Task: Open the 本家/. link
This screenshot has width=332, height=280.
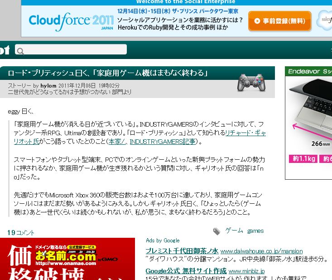Action: pyautogui.click(x=117, y=142)
